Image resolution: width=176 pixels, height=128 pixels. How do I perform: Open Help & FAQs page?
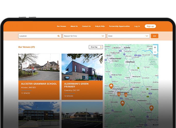tap(100, 26)
